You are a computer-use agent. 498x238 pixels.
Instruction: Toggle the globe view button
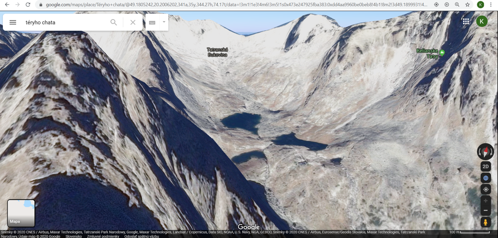486,178
